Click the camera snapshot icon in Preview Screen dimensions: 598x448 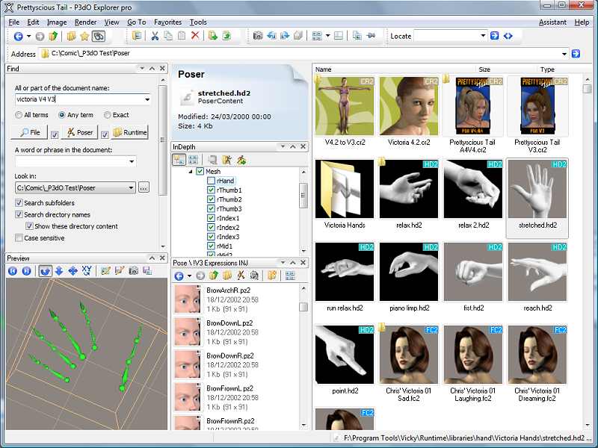pyautogui.click(x=134, y=271)
